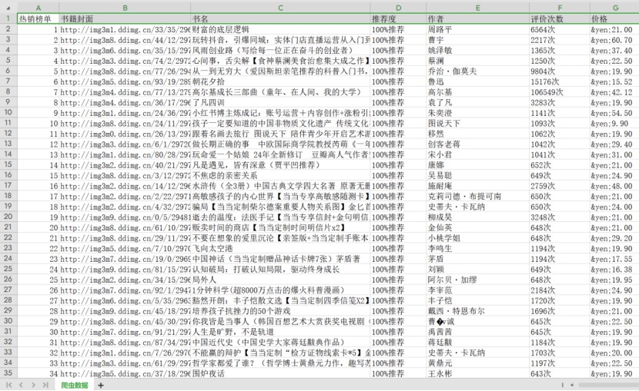
Task: Select cover URL cell in row 2
Action: (x=125, y=29)
